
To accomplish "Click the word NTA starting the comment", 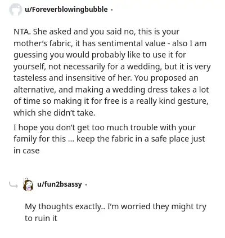I will (x=22, y=32).
